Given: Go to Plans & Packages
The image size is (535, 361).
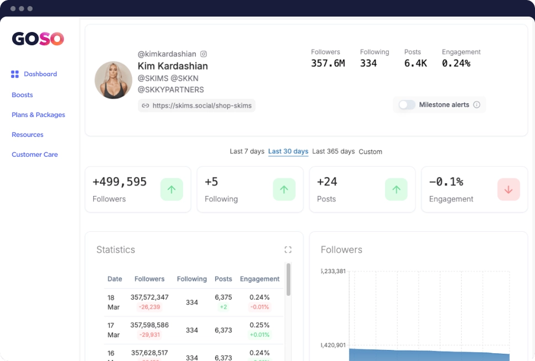Looking at the screenshot, I should 38,115.
